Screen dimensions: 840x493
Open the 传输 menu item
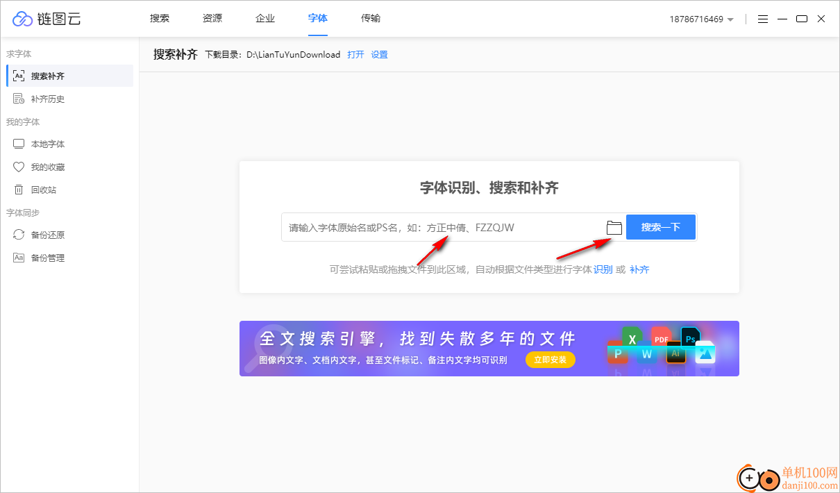point(371,19)
